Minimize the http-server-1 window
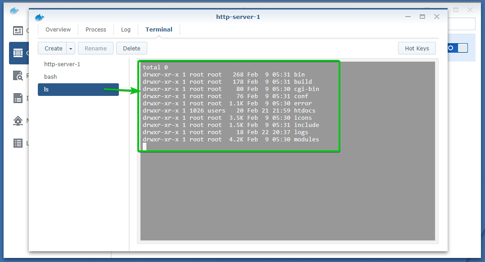This screenshot has height=262, width=485. click(x=408, y=17)
